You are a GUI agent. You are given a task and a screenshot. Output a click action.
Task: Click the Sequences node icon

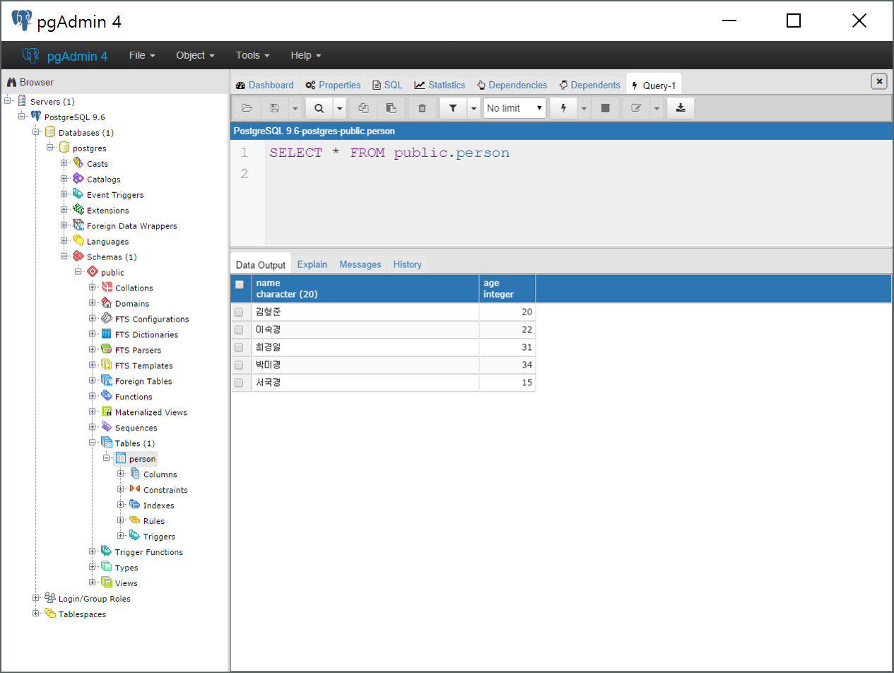coord(106,428)
